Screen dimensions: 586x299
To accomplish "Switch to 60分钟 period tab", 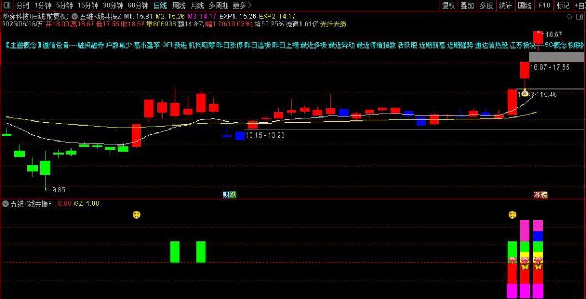I will pyautogui.click(x=137, y=6).
